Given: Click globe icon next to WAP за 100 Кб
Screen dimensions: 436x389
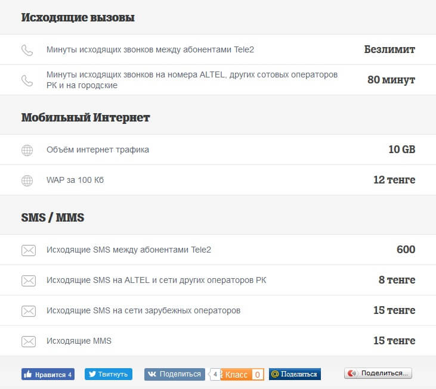Looking at the screenshot, I should pyautogui.click(x=27, y=181).
